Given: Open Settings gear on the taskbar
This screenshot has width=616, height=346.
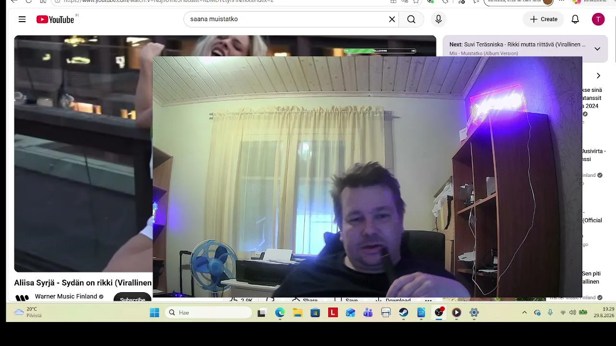Looking at the screenshot, I should pyautogui.click(x=474, y=313).
